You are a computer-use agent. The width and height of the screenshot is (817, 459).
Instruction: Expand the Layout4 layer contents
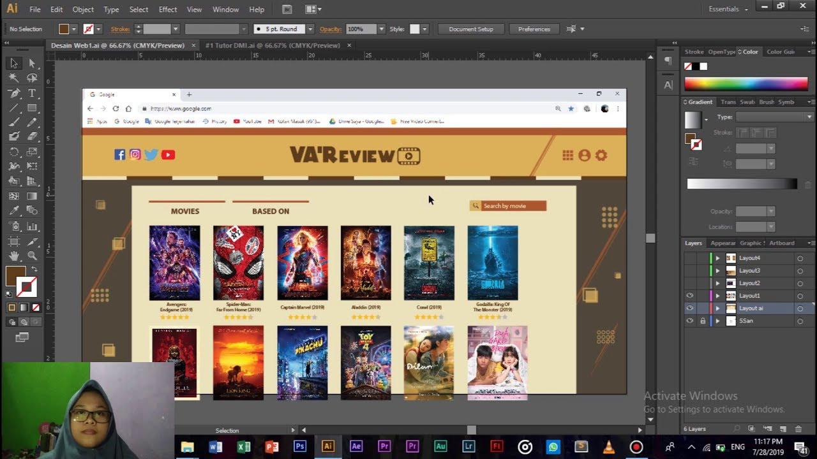pyautogui.click(x=717, y=258)
